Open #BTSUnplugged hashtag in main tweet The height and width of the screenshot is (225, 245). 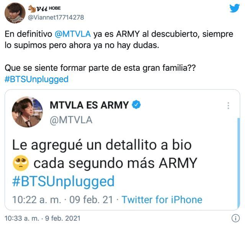click(x=37, y=79)
